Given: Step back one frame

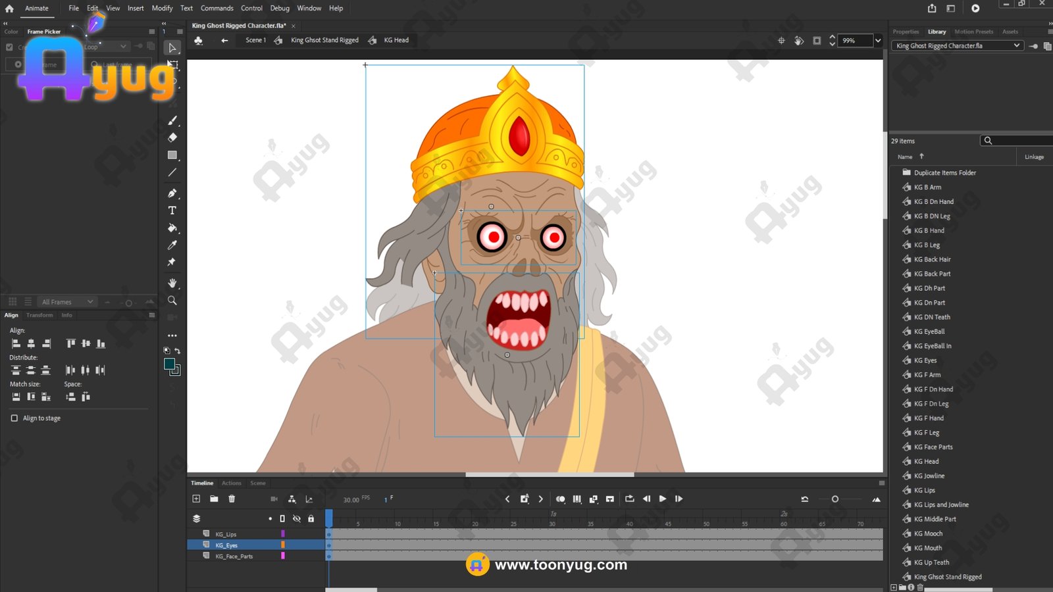Looking at the screenshot, I should (646, 499).
